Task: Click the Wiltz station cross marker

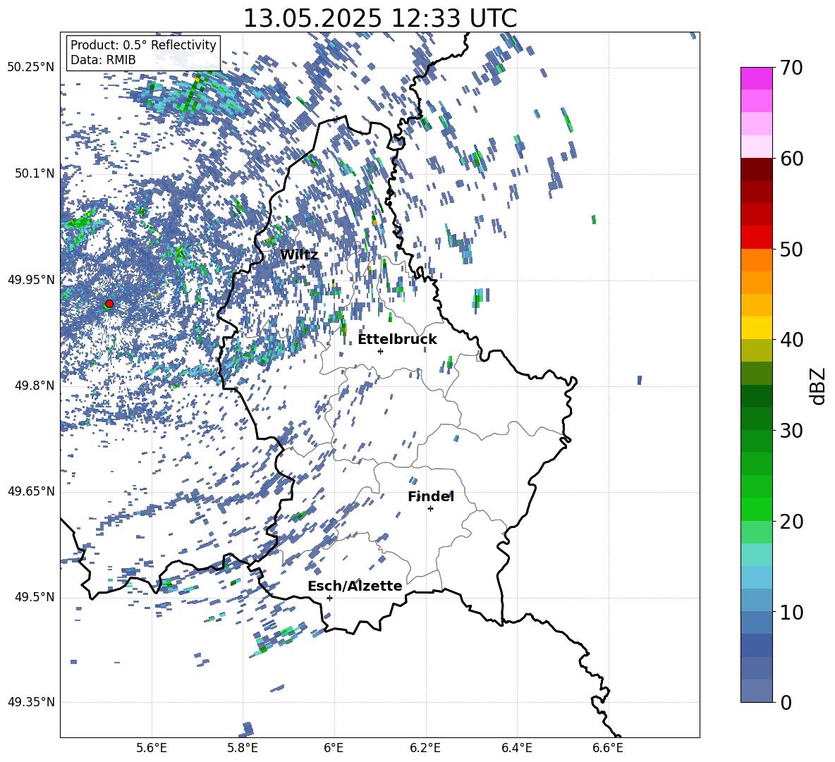Action: pyautogui.click(x=303, y=266)
